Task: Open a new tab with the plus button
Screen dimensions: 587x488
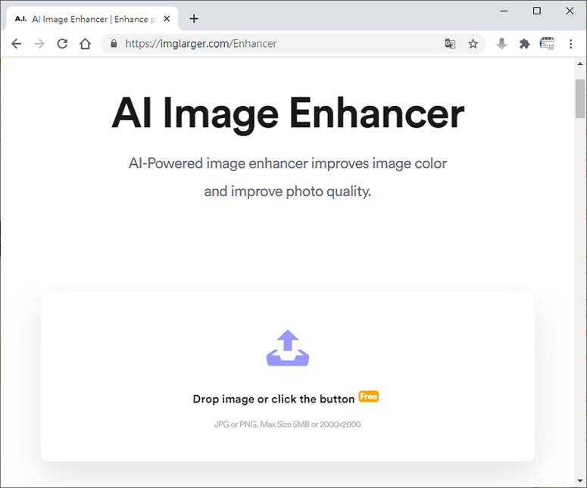Action: pyautogui.click(x=194, y=19)
